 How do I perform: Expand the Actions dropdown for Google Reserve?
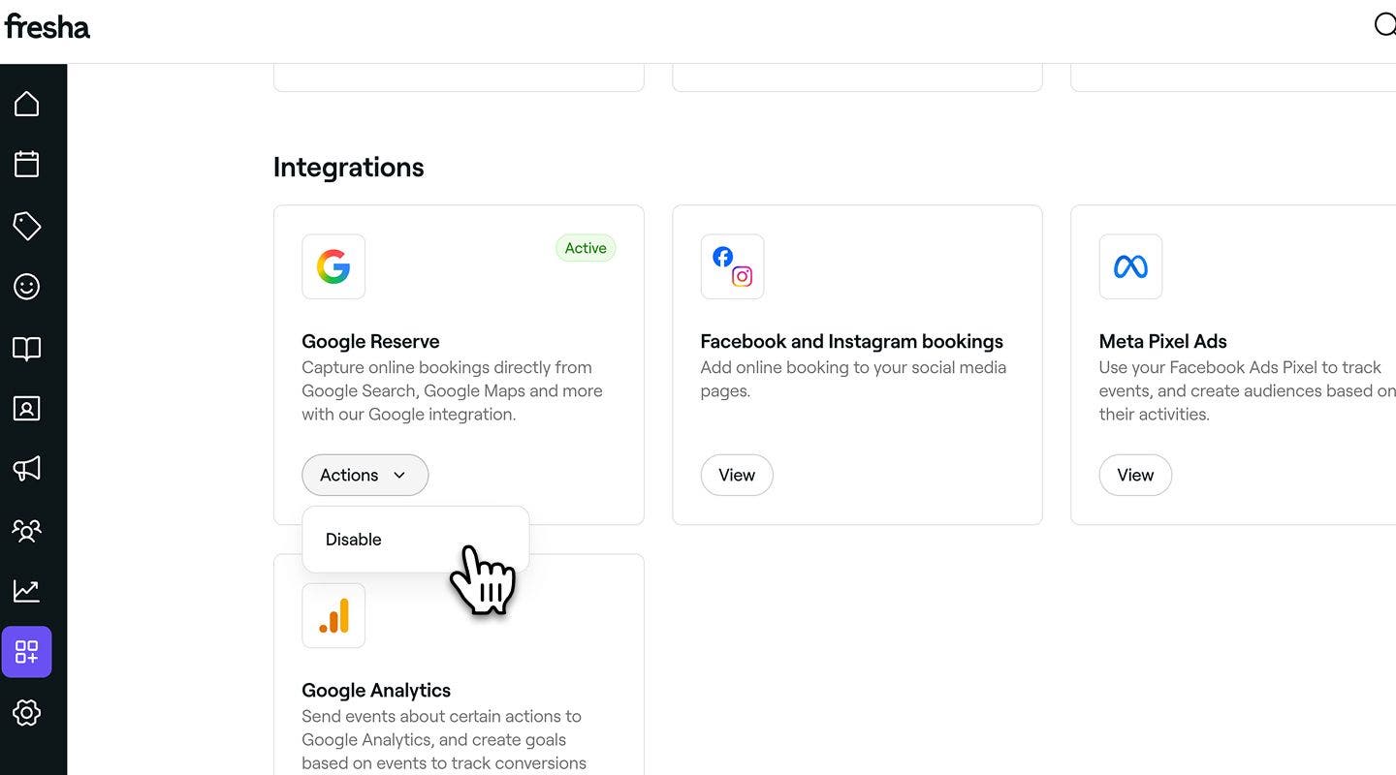pyautogui.click(x=365, y=475)
